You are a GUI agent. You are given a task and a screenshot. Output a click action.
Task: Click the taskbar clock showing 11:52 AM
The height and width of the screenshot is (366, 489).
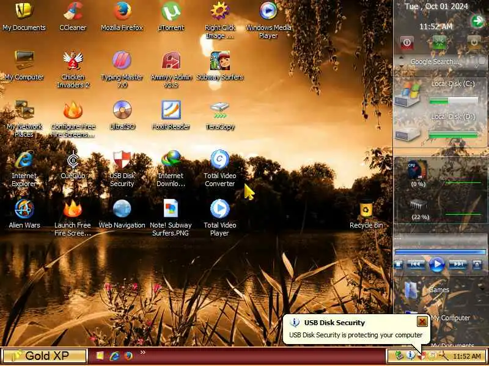[466, 356]
